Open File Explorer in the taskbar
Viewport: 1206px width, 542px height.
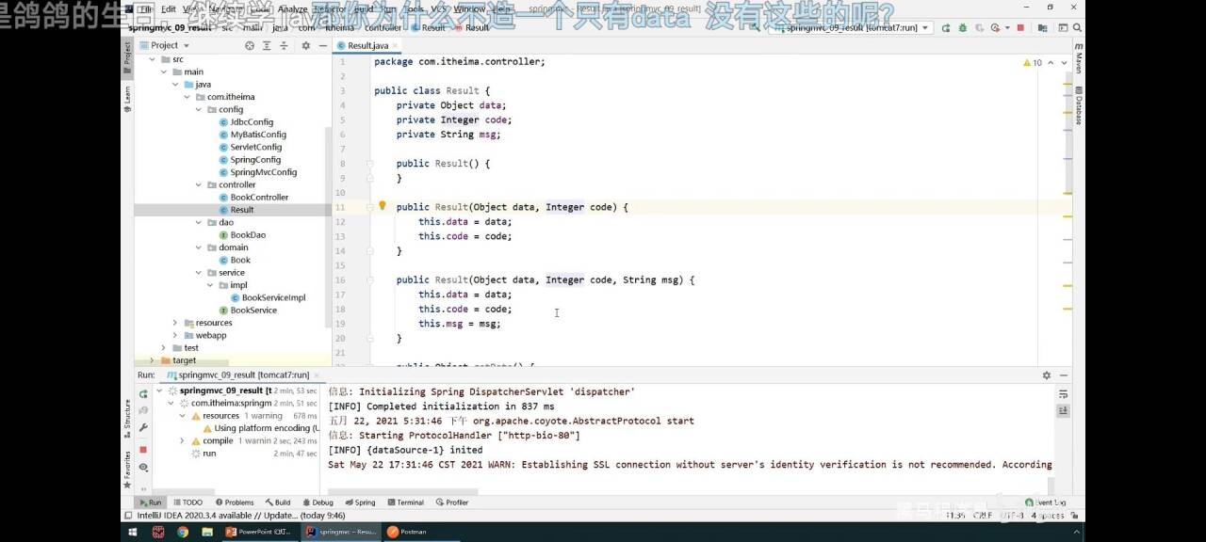[207, 532]
